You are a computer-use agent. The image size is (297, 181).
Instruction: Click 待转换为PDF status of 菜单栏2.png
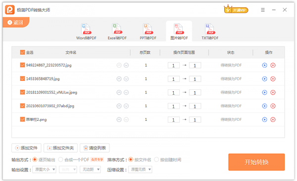click(231, 120)
